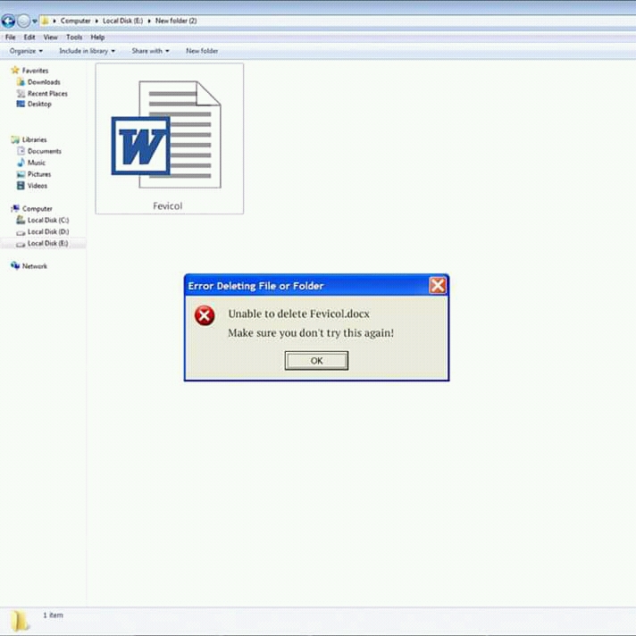Image resolution: width=636 pixels, height=636 pixels.
Task: Click the Network icon in sidebar
Action: (15, 265)
